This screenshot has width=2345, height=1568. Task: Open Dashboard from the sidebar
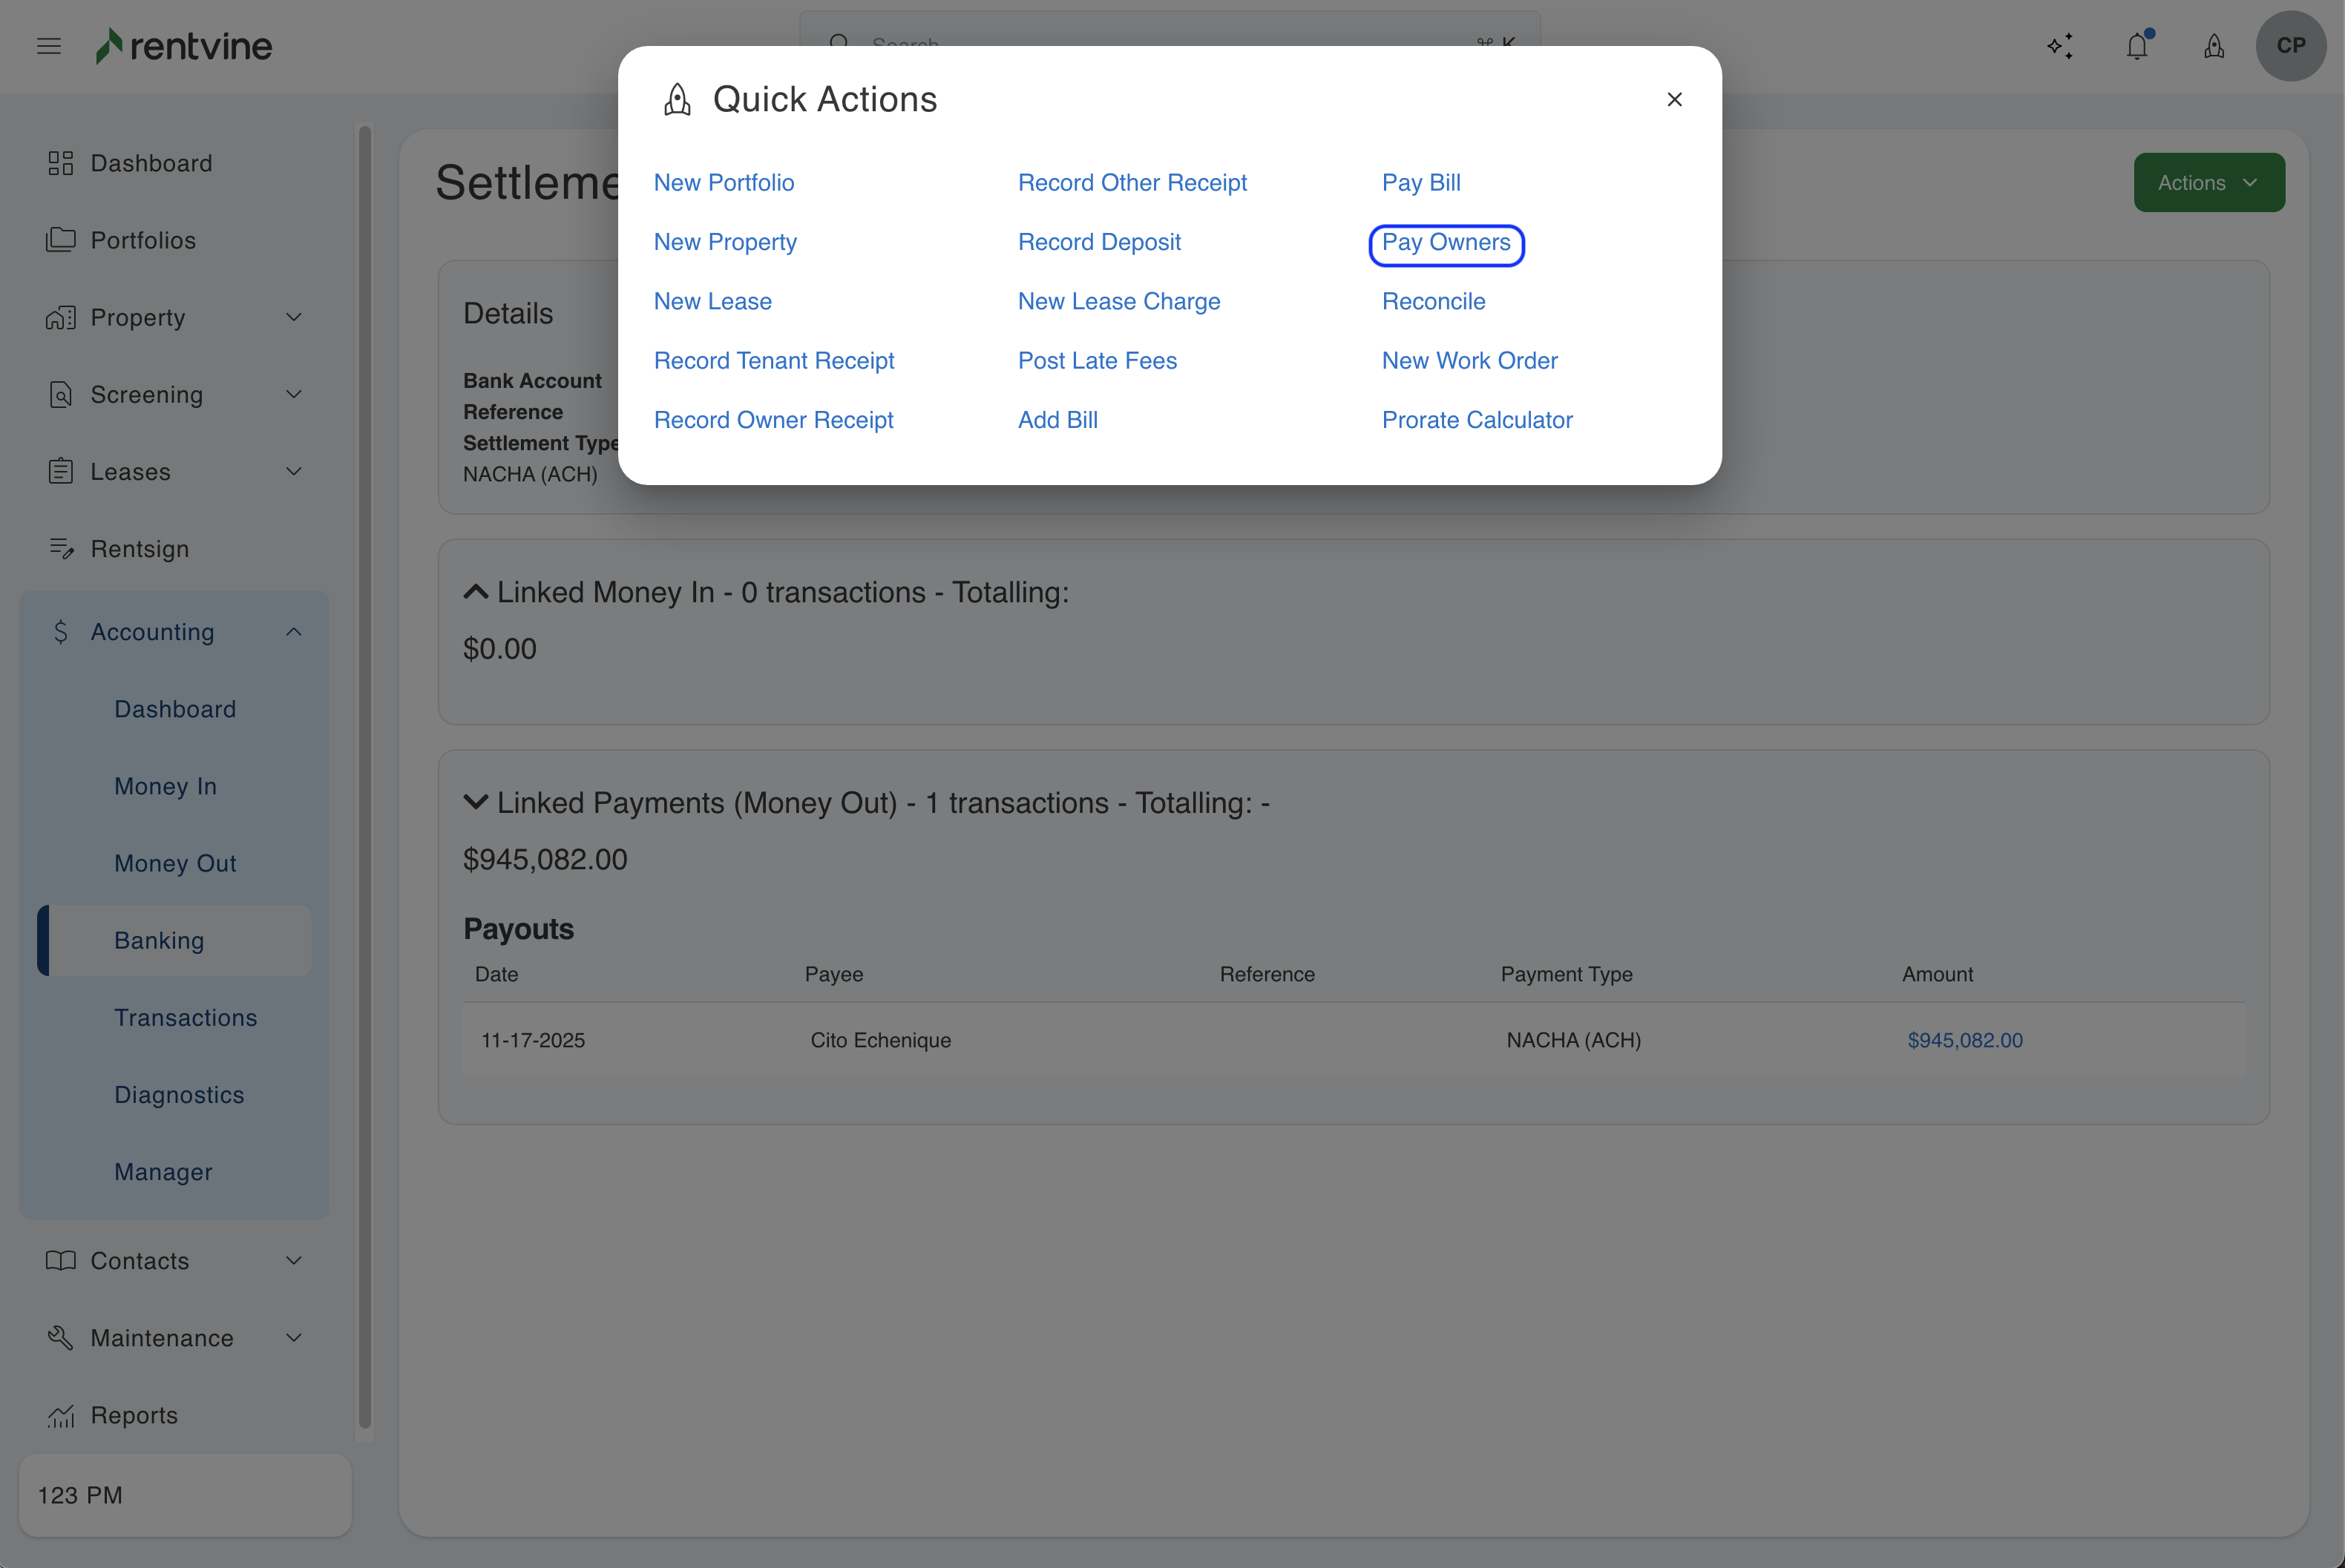click(x=151, y=163)
